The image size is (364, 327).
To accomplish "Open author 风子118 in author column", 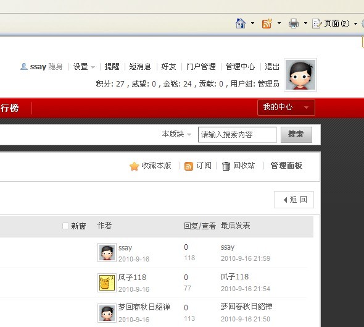I will click(132, 277).
